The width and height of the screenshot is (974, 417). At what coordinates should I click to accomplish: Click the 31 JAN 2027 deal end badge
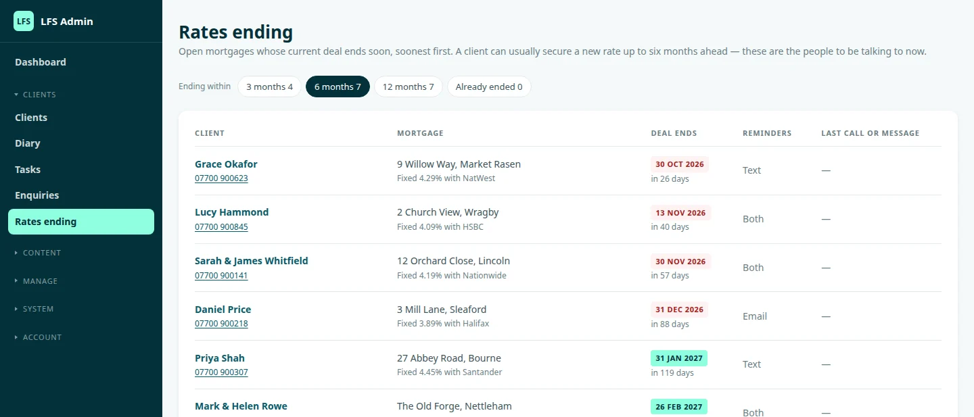pos(679,358)
